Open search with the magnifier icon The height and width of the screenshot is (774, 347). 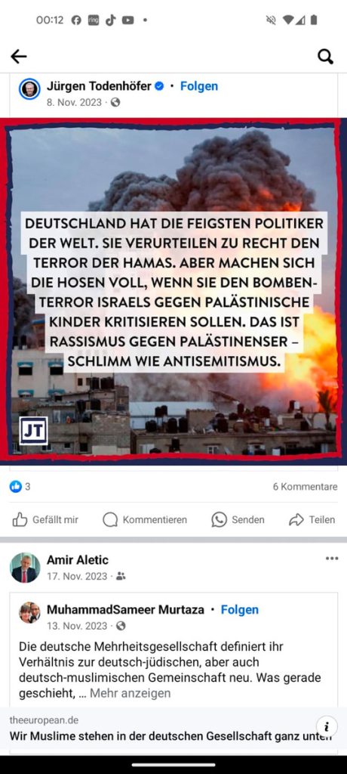pos(325,57)
